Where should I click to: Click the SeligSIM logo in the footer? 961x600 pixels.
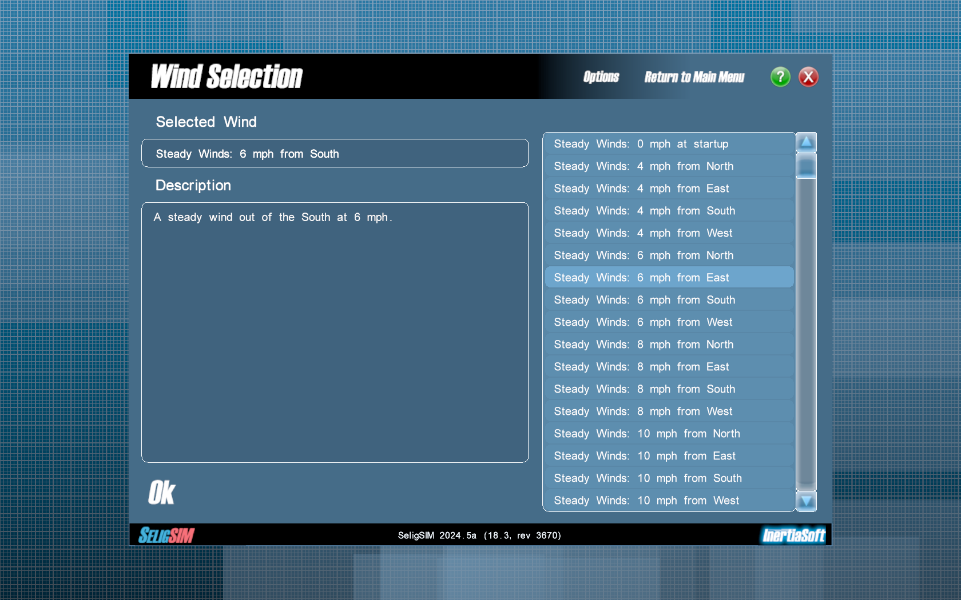(166, 535)
